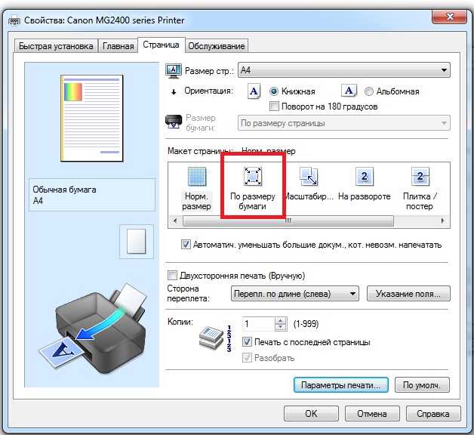
Task: Click the Указание поля... button
Action: tap(408, 294)
